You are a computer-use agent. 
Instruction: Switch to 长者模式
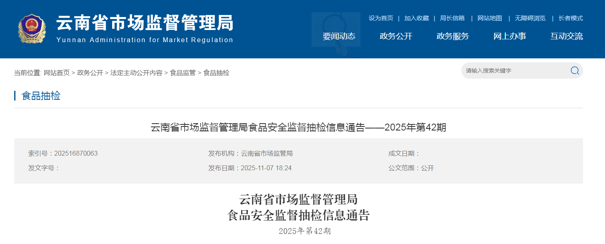tap(570, 18)
